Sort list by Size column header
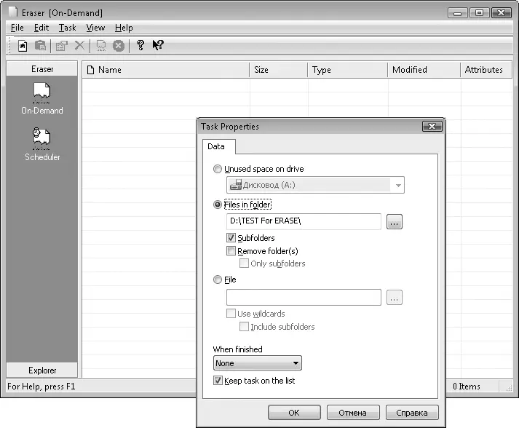Viewport: 519px width, 428px height. click(278, 70)
